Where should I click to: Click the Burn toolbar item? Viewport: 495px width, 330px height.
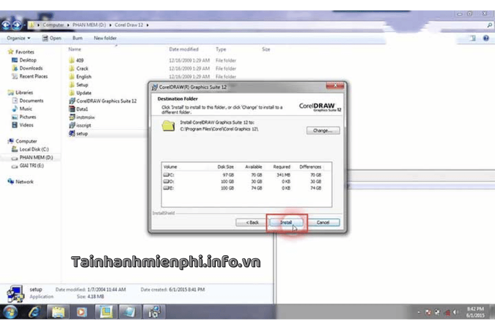[78, 38]
